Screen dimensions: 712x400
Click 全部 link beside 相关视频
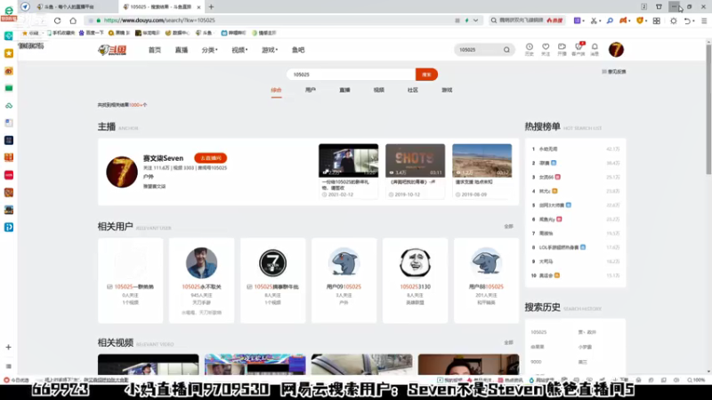click(x=508, y=342)
